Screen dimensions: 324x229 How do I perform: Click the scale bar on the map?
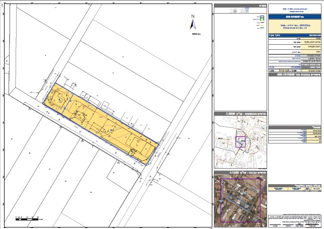point(27,219)
